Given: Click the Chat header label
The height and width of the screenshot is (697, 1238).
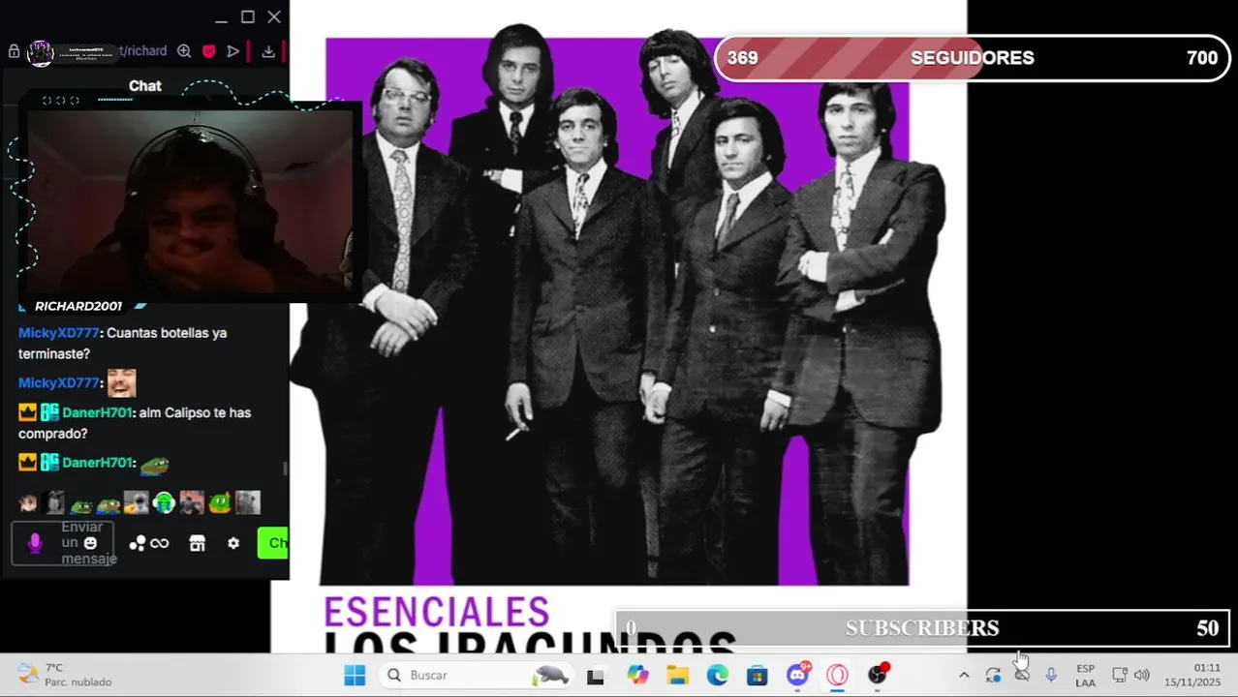Looking at the screenshot, I should pyautogui.click(x=145, y=86).
